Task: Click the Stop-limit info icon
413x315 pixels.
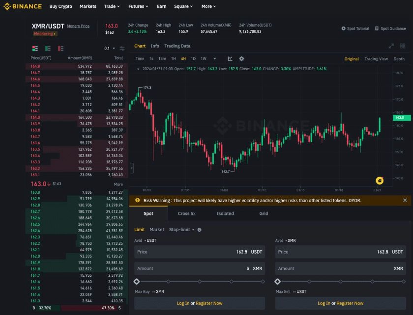Action: pos(200,230)
